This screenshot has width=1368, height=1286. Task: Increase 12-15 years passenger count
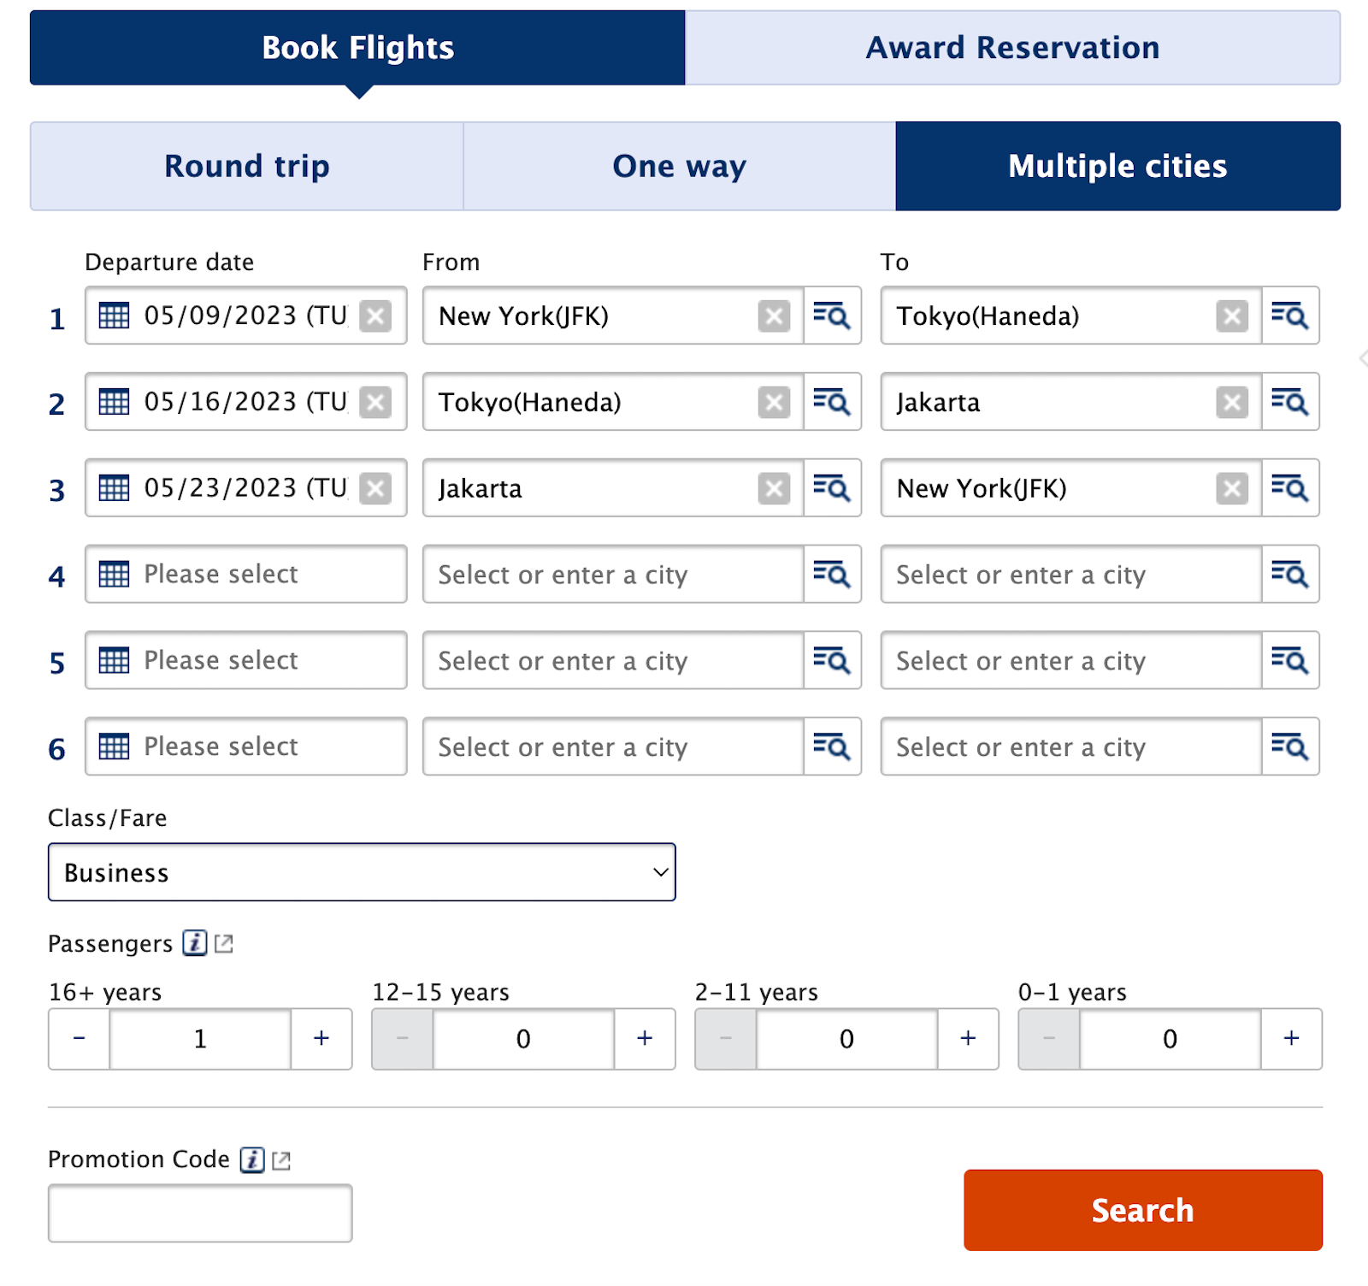tap(645, 1039)
